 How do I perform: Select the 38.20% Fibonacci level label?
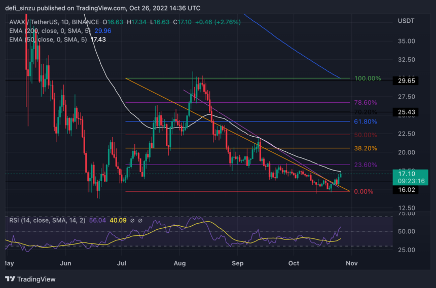tap(366, 148)
